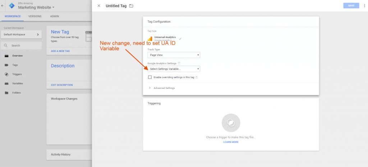Switch to the Versions tab

pos(35,16)
